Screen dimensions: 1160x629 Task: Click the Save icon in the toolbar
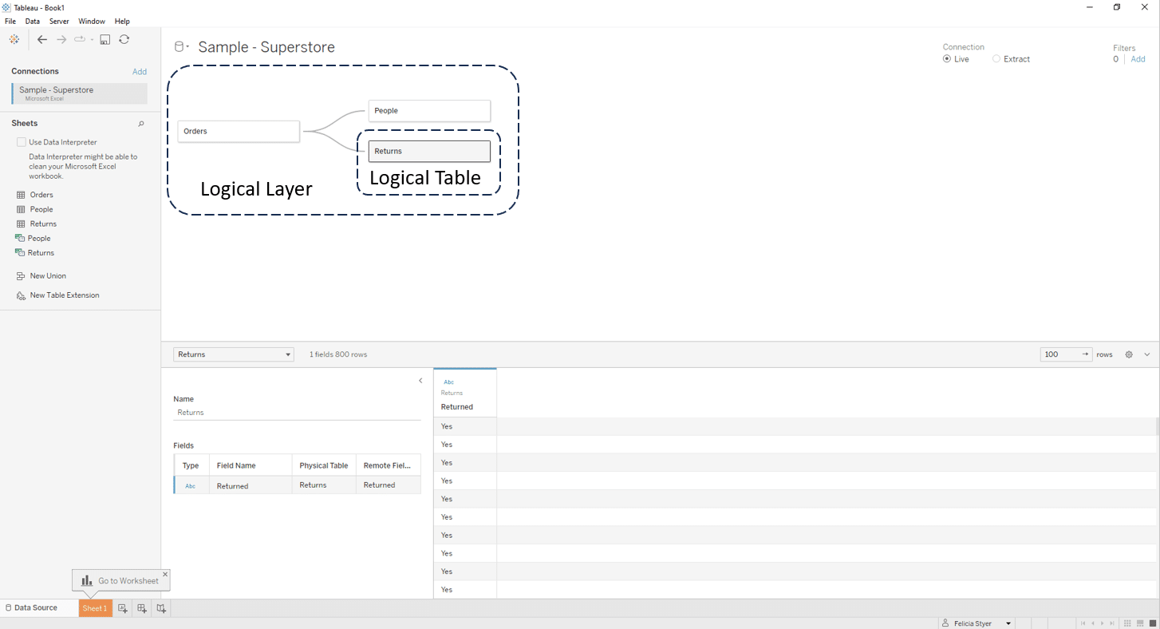[x=105, y=40]
